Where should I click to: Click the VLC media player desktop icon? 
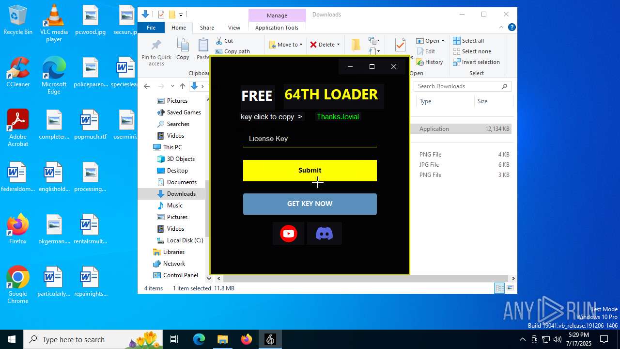54,23
